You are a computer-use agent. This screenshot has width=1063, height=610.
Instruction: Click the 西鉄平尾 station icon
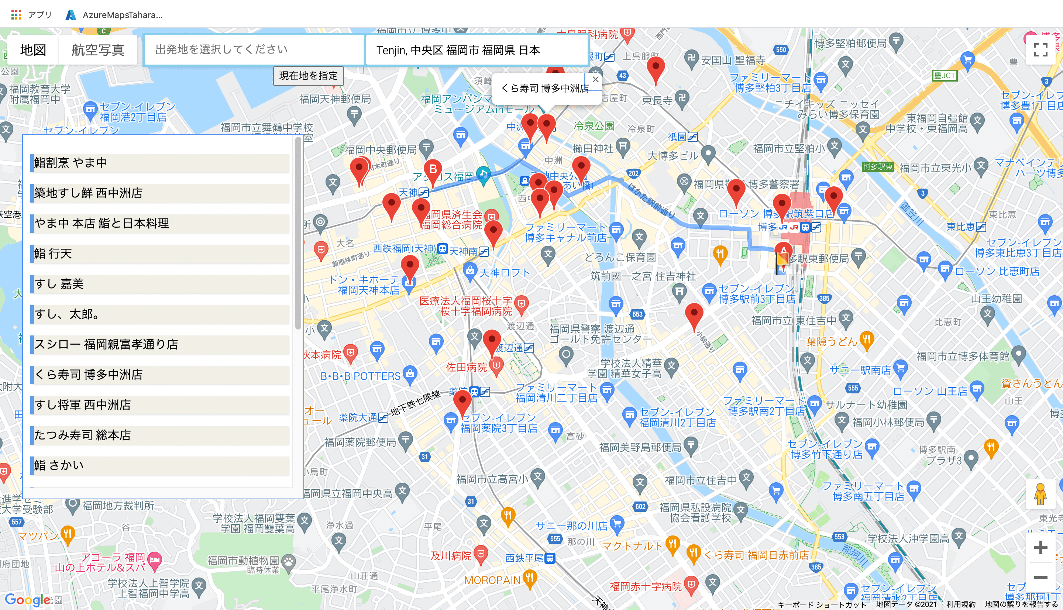550,558
